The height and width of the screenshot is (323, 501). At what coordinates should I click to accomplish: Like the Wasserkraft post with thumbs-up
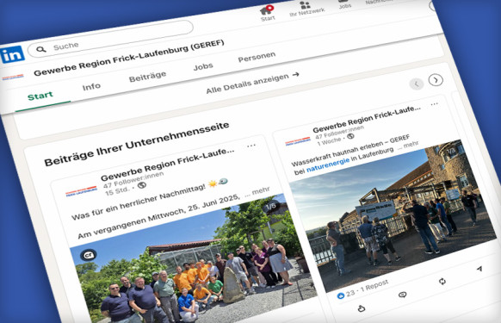[x=362, y=308]
